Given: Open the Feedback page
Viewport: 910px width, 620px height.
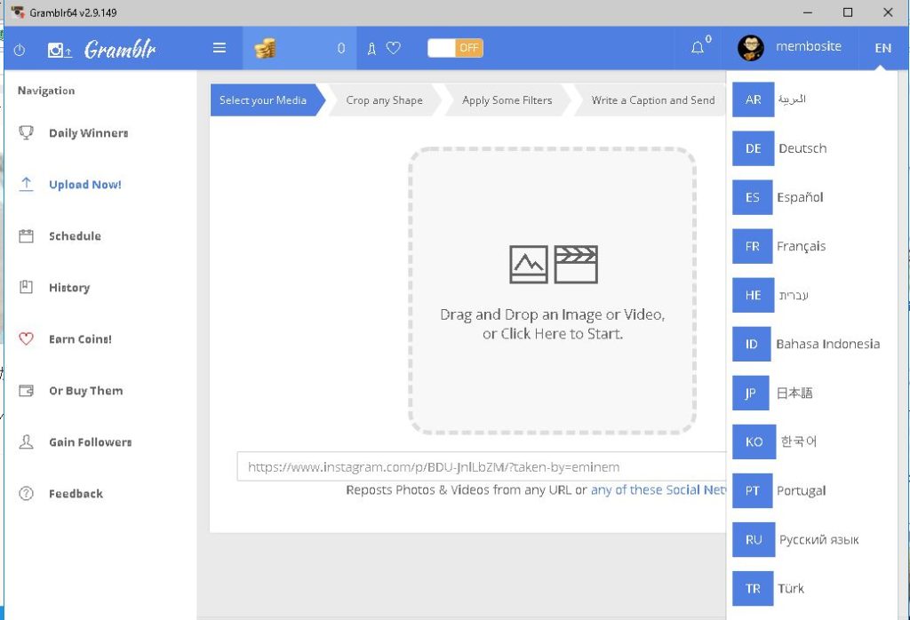Looking at the screenshot, I should [76, 494].
